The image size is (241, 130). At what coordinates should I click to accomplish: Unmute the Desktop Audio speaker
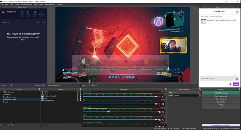159,97
